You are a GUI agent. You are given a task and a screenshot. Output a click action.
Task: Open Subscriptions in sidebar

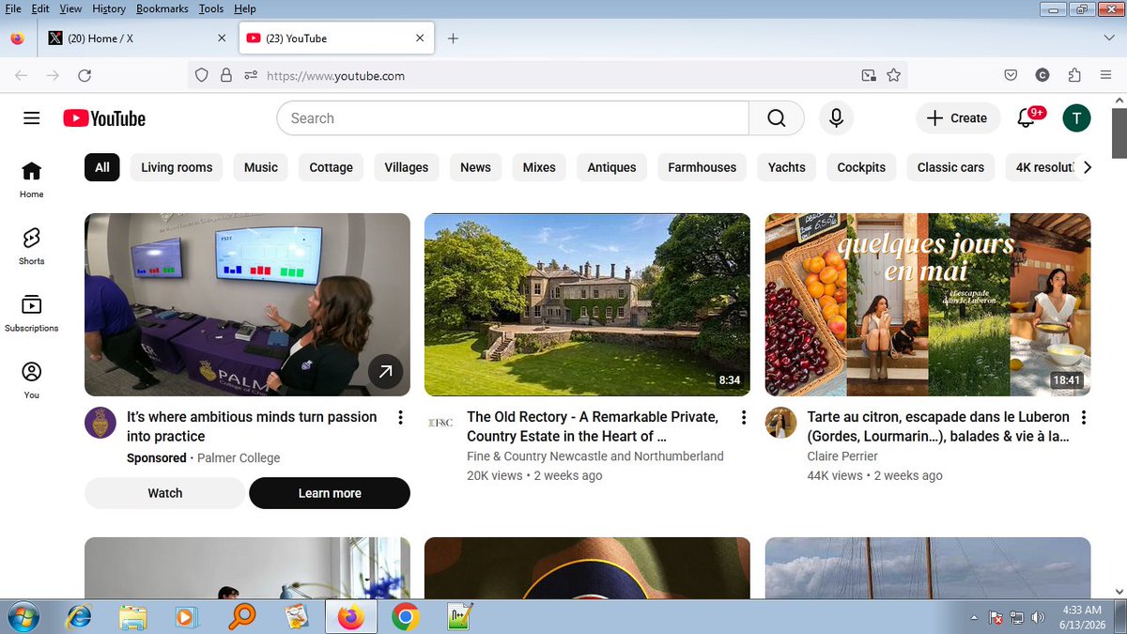click(32, 313)
